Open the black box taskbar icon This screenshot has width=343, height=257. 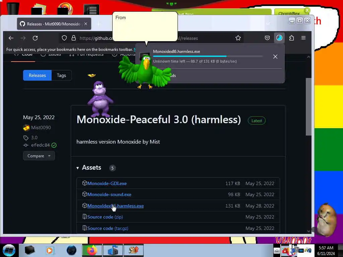[29, 250]
